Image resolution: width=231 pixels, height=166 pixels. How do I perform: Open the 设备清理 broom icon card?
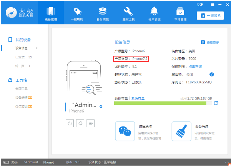coord(181,131)
